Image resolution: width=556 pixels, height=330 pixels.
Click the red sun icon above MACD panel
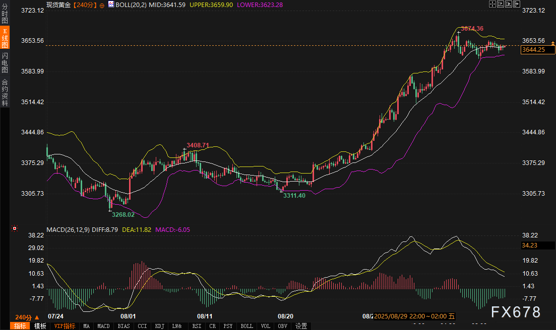coord(15,229)
